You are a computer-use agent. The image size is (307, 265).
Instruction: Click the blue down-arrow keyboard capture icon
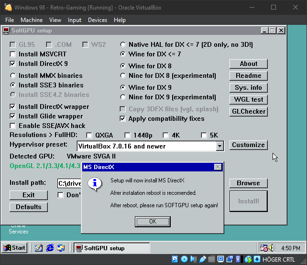coord(257,259)
